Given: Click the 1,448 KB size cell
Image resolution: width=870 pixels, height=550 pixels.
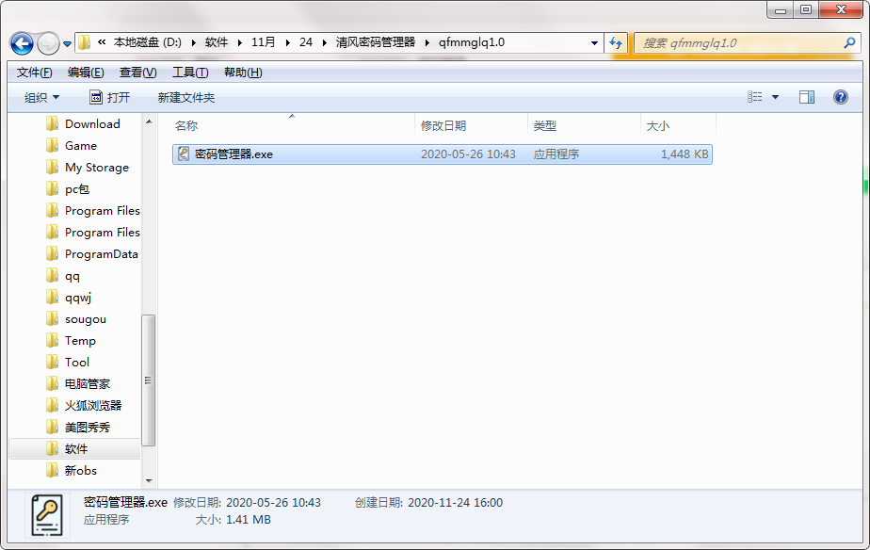Looking at the screenshot, I should point(685,154).
